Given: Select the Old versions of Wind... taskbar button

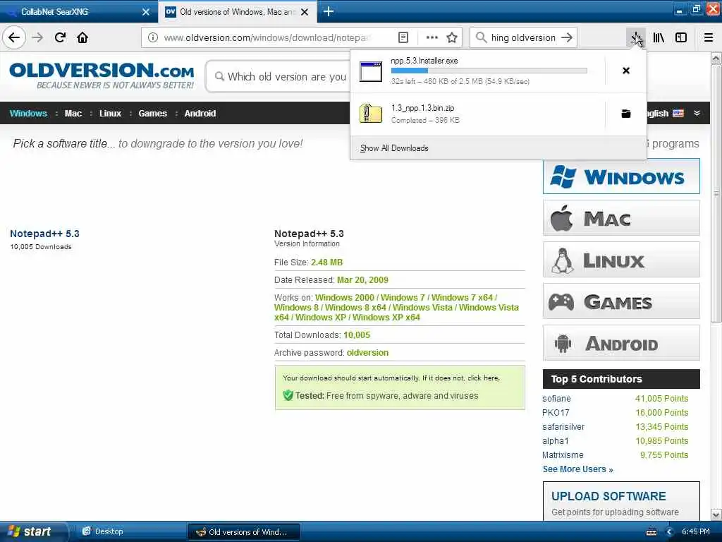Looking at the screenshot, I should click(243, 532).
